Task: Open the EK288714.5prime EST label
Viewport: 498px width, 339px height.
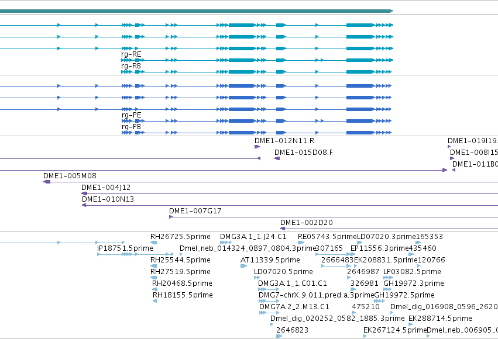Action: [x=440, y=319]
